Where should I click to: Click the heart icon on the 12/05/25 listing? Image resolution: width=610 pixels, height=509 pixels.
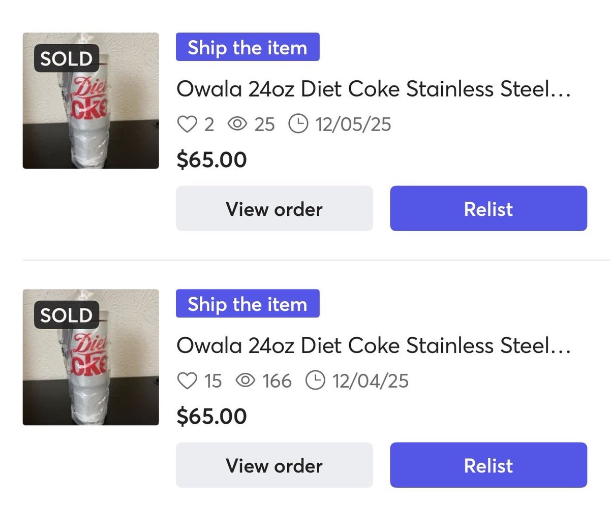tap(187, 124)
